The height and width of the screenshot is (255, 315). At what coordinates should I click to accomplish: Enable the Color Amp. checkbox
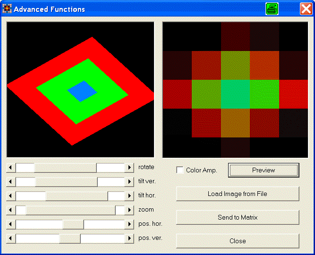click(180, 170)
